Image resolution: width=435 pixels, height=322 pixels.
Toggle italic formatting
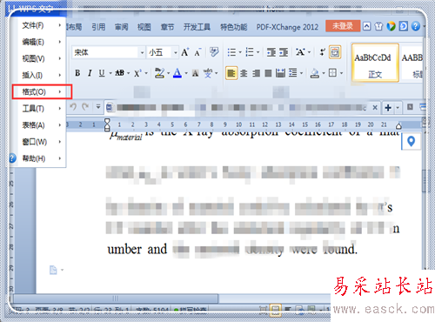[x=90, y=73]
